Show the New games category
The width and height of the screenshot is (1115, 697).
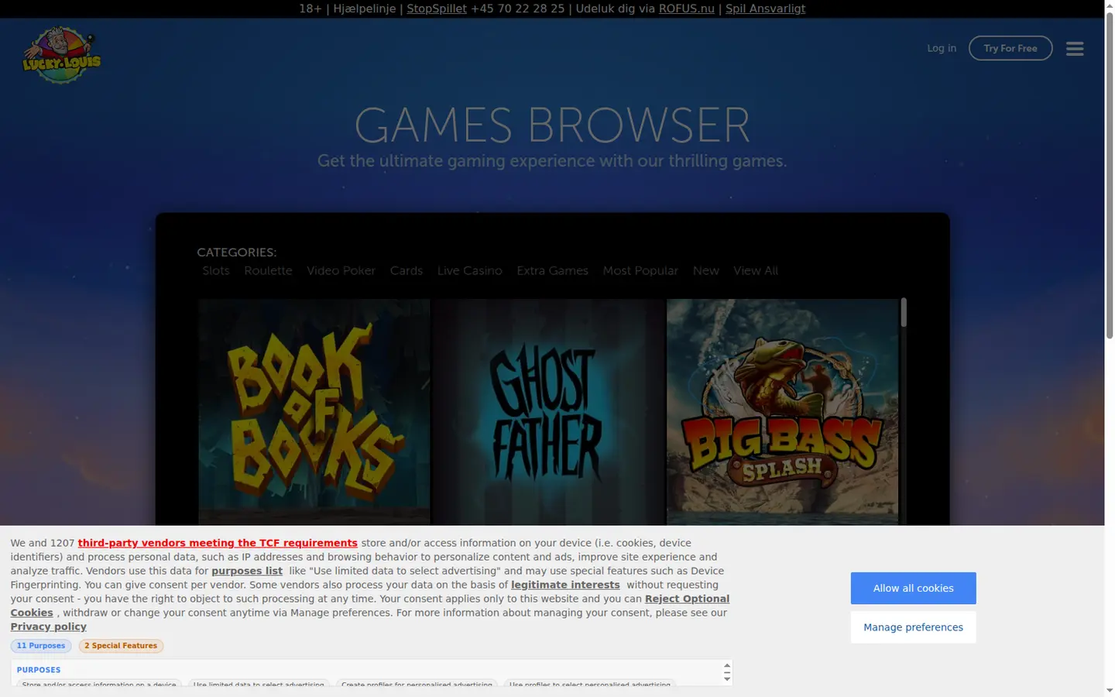706,271
